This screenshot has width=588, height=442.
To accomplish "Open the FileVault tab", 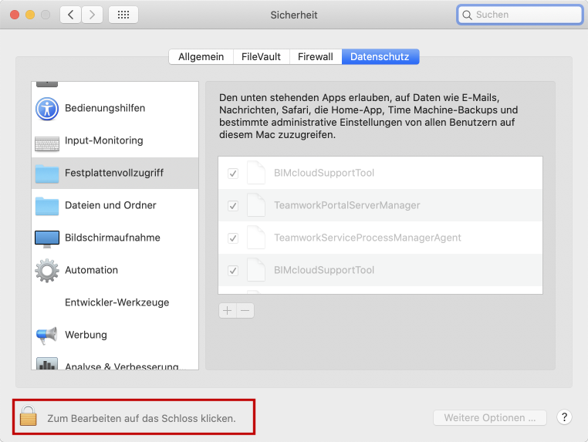I will pyautogui.click(x=262, y=56).
